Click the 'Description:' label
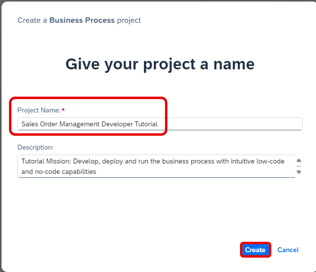The height and width of the screenshot is (272, 316). click(35, 147)
